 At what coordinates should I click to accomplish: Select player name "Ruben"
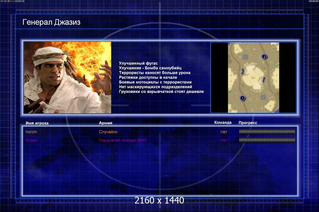[32, 140]
